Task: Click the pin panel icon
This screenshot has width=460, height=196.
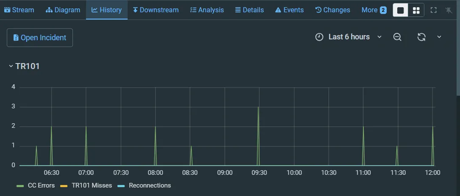Action: tap(449, 10)
